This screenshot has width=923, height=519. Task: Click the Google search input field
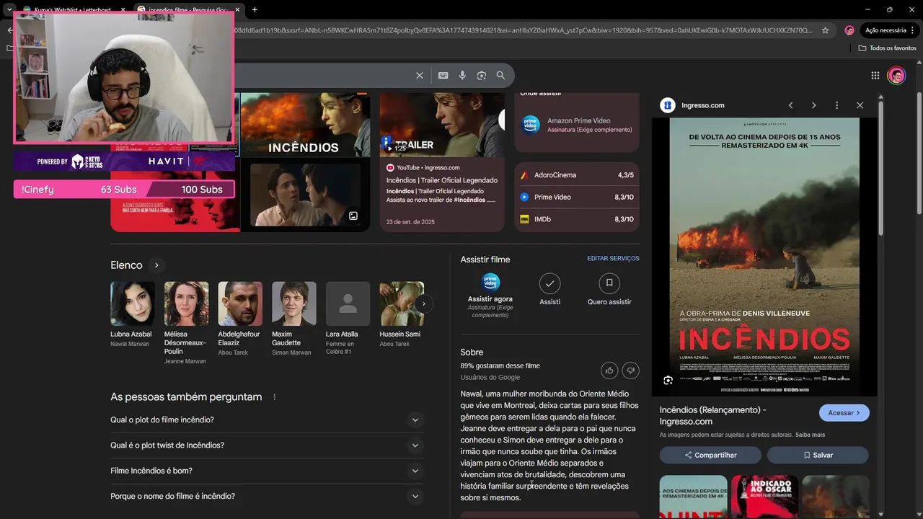pos(324,75)
